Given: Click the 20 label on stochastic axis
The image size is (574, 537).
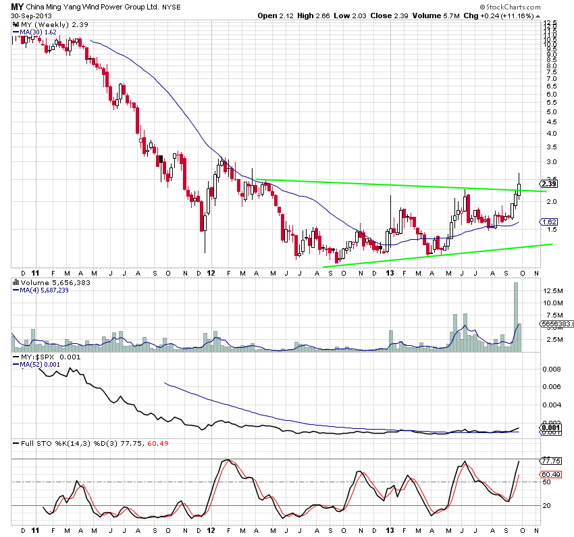Looking at the screenshot, I should 546,505.
